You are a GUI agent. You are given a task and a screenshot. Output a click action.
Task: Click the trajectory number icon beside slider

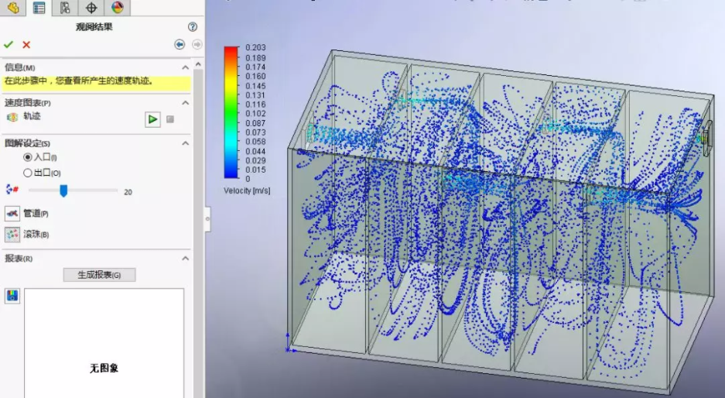click(12, 189)
